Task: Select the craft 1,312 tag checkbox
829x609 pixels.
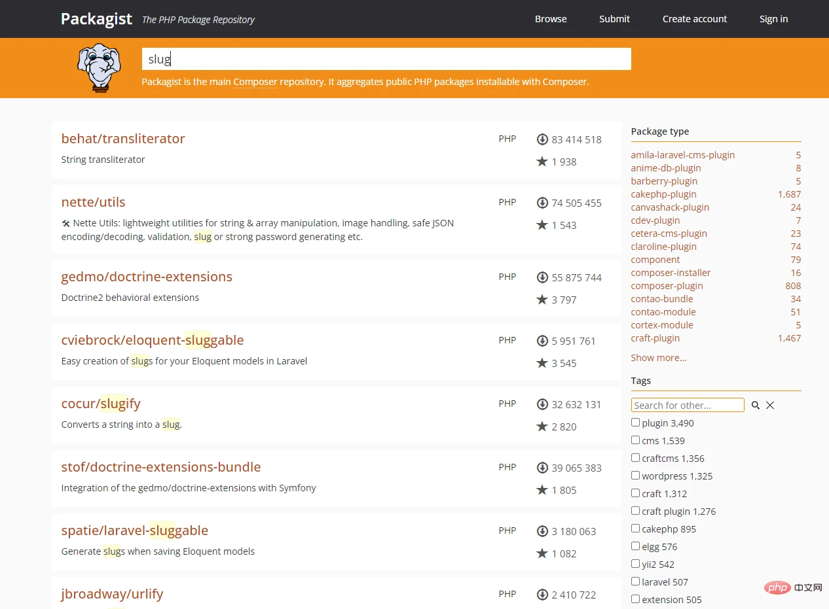Action: point(635,493)
